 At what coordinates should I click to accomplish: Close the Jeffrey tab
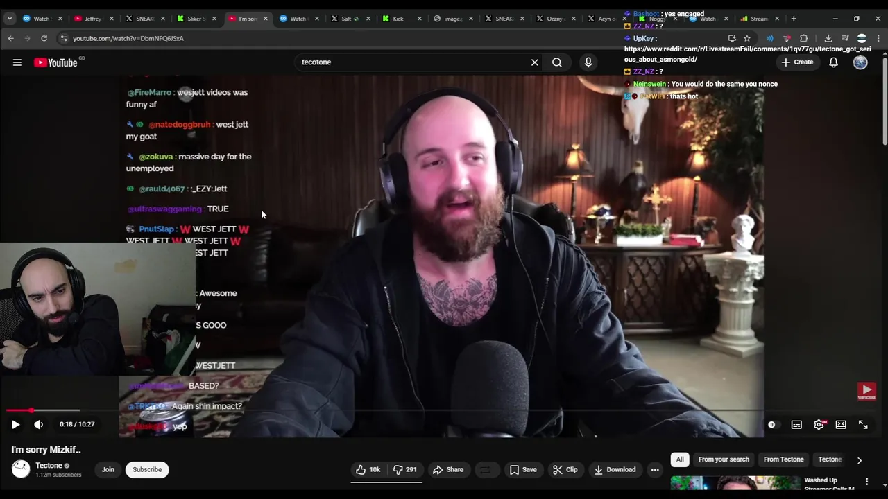110,19
